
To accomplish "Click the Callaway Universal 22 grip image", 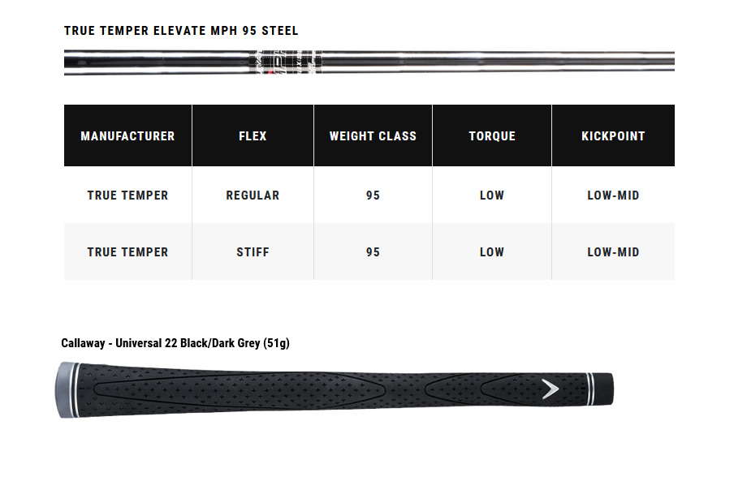I will [x=335, y=390].
